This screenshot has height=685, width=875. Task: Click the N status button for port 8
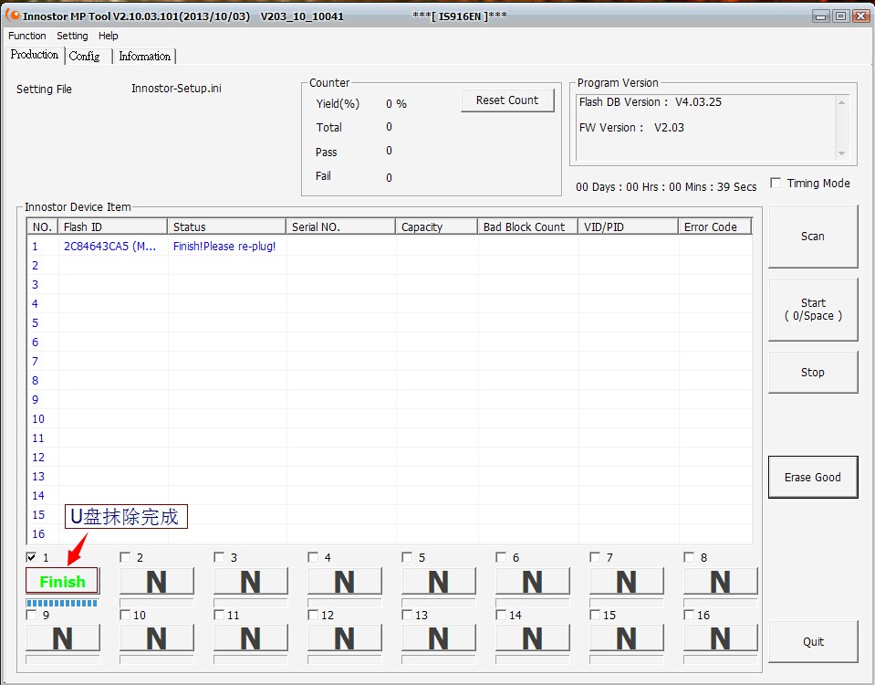721,581
